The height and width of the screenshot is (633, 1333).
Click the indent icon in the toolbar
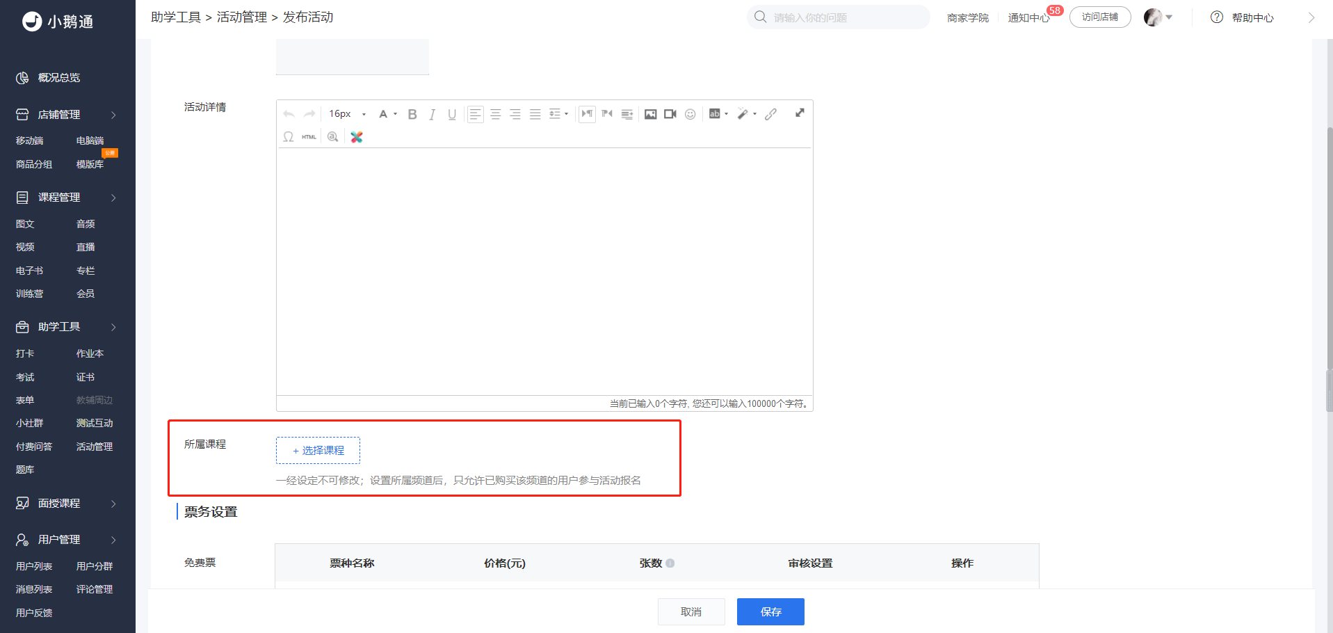627,114
